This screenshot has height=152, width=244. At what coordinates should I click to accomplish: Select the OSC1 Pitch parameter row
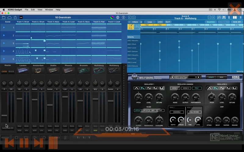(x=134, y=44)
